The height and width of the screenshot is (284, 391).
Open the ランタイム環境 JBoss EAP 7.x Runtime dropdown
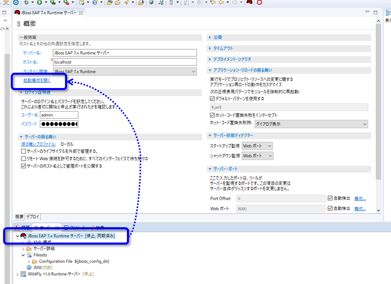[x=125, y=72]
